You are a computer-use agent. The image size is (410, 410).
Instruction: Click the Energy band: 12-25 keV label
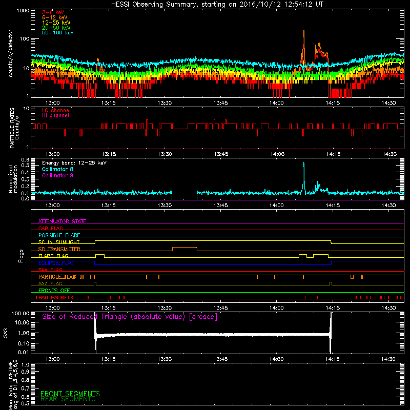(x=74, y=163)
